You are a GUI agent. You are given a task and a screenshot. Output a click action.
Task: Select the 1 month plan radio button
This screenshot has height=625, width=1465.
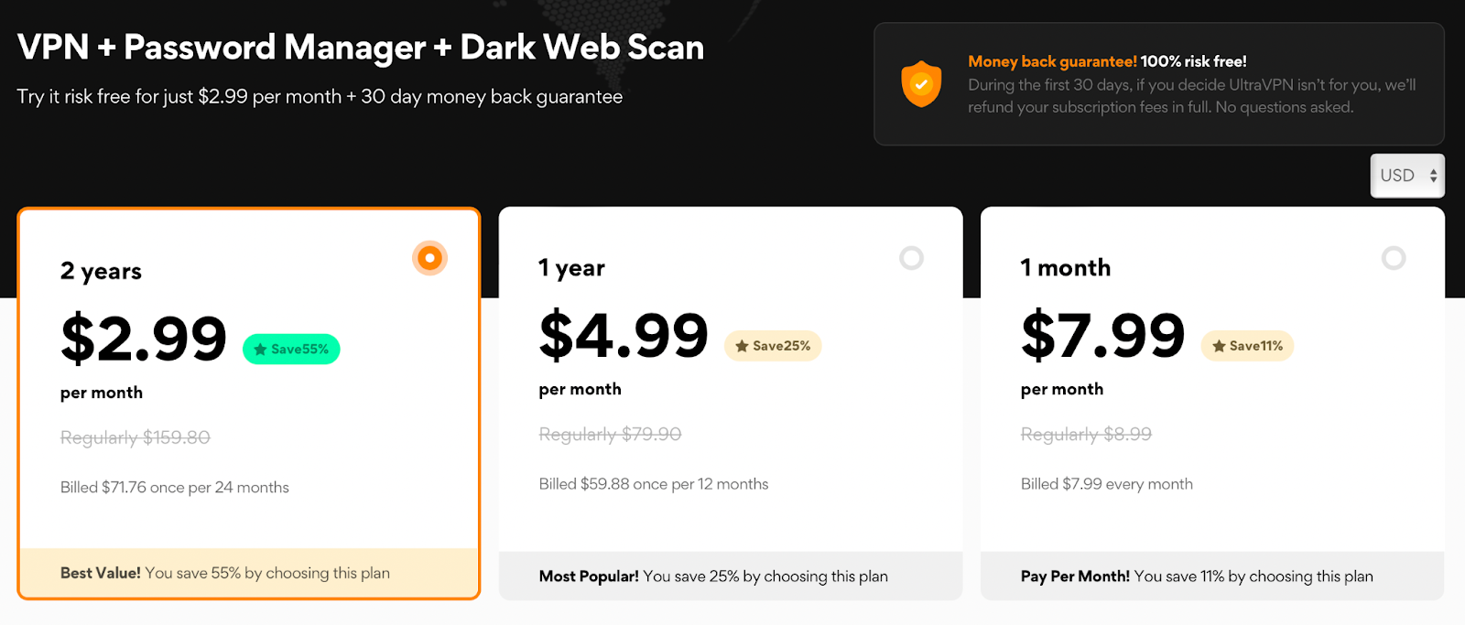[1393, 258]
